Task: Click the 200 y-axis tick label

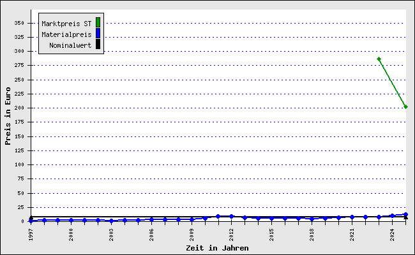Action: [19, 108]
